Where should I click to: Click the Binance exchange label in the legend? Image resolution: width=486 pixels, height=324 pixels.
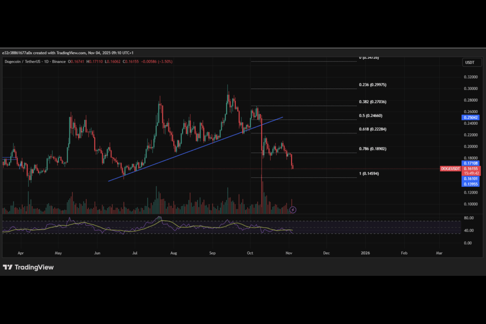58,61
